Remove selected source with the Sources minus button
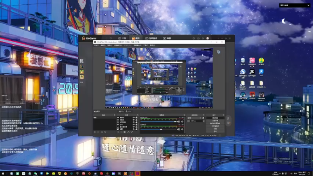This screenshot has width=313, height=176. (121, 132)
